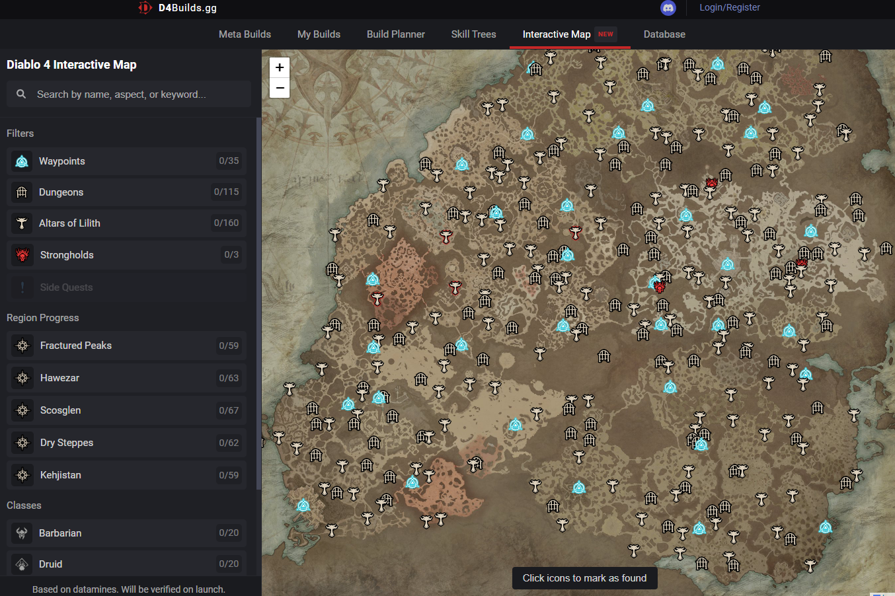The height and width of the screenshot is (596, 895).
Task: Click the Side Quests exclamation icon
Action: [22, 287]
